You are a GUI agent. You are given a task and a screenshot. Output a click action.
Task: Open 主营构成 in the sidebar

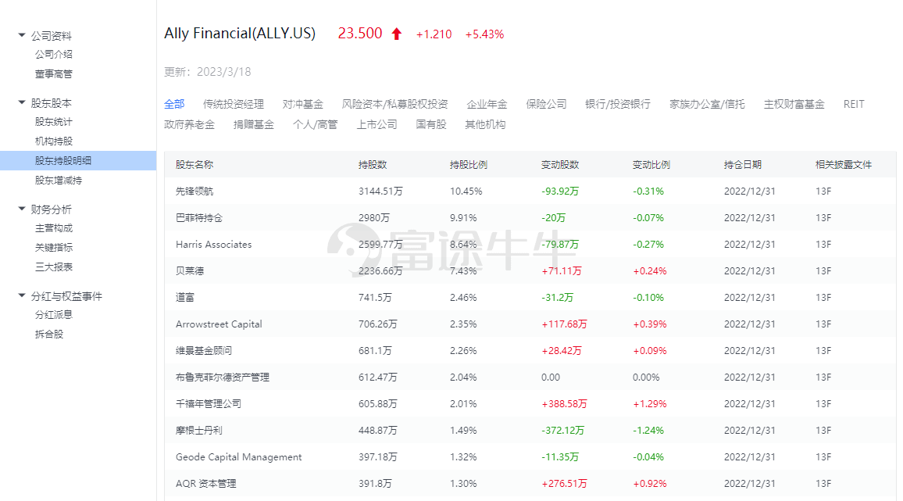pyautogui.click(x=54, y=228)
